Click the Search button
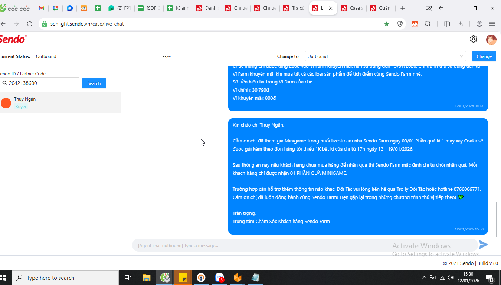Image resolution: width=501 pixels, height=285 pixels. [x=94, y=83]
